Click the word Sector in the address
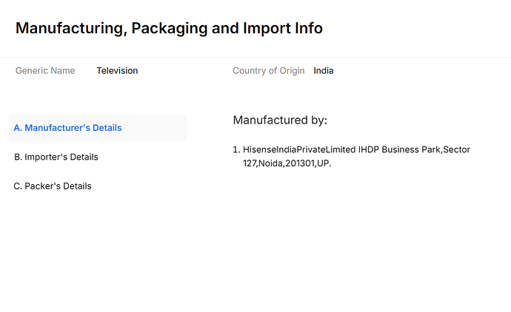Viewport: 511px width, 312px height. pyautogui.click(x=456, y=149)
